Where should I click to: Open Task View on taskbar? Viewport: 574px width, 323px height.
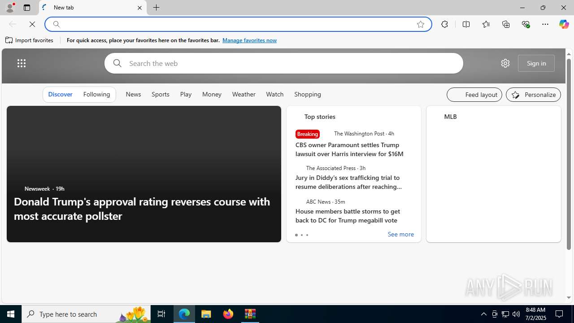(x=161, y=314)
